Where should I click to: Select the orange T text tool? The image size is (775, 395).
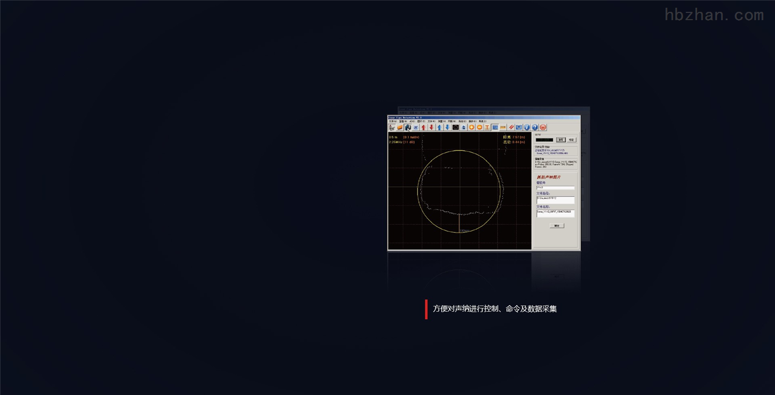pos(487,128)
